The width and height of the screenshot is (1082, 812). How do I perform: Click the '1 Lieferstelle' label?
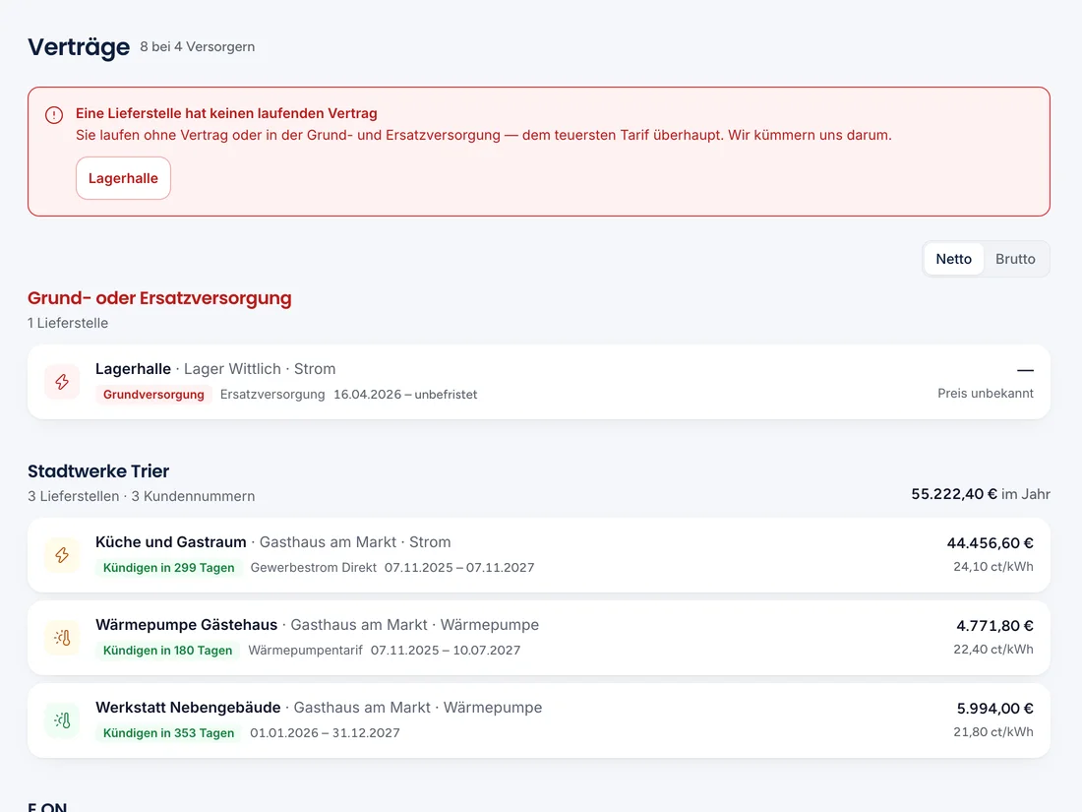coord(68,323)
